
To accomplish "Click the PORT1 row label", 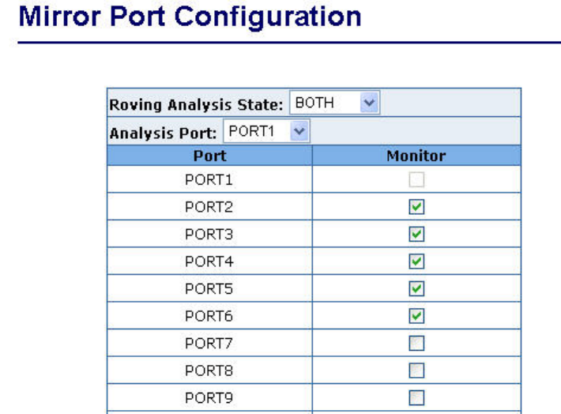I will 209,180.
